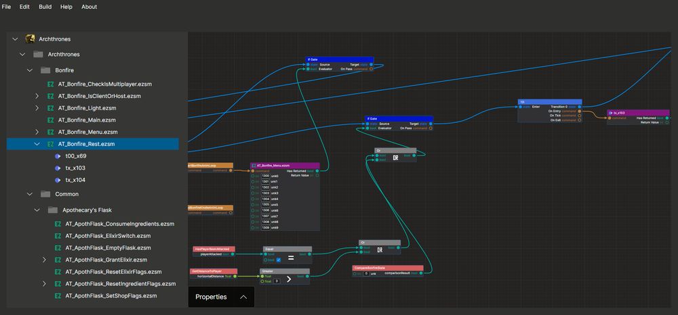Click On Entry command port on state node
Image resolution: width=678 pixels, height=315 pixels.
579,111
